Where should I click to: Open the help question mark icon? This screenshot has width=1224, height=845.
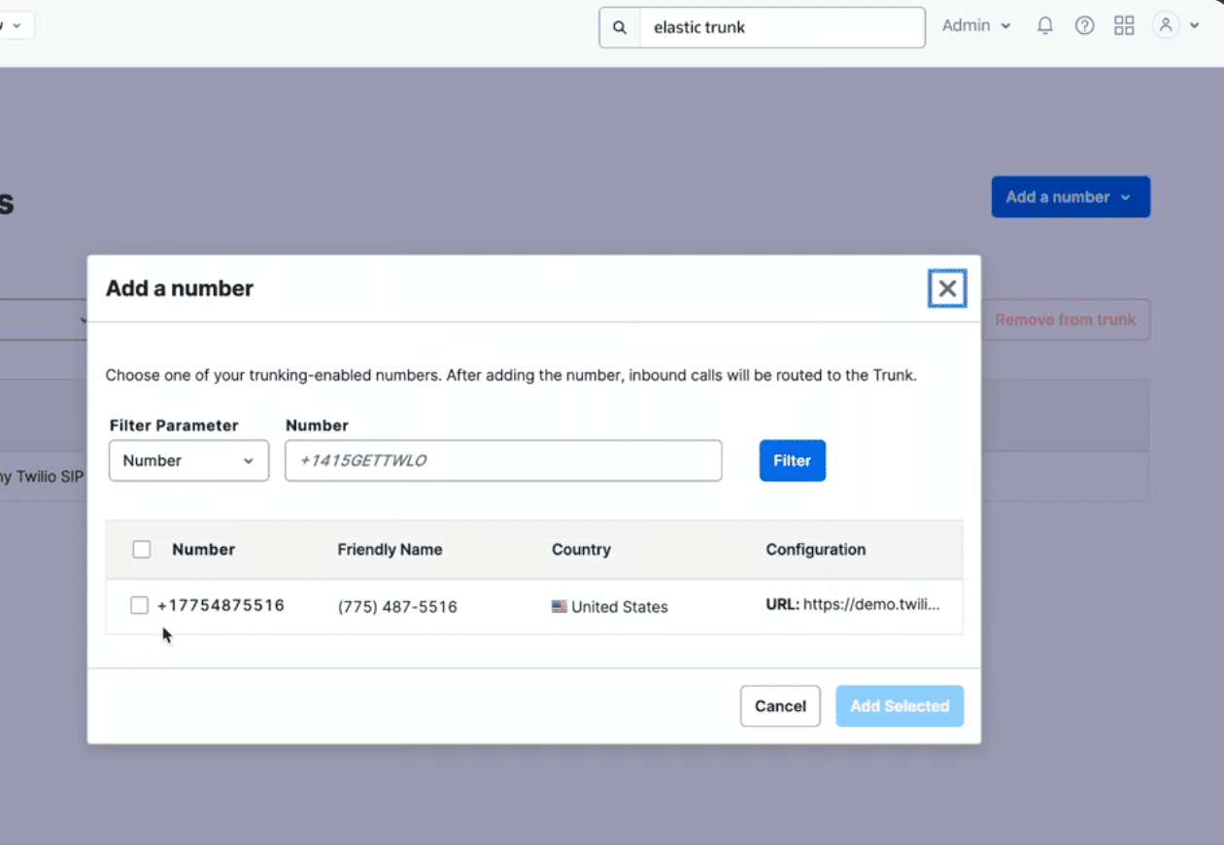pyautogui.click(x=1084, y=26)
